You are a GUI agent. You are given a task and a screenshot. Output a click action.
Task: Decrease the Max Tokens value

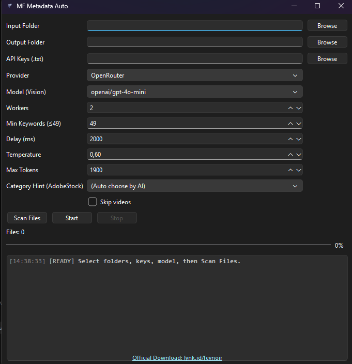pyautogui.click(x=299, y=170)
